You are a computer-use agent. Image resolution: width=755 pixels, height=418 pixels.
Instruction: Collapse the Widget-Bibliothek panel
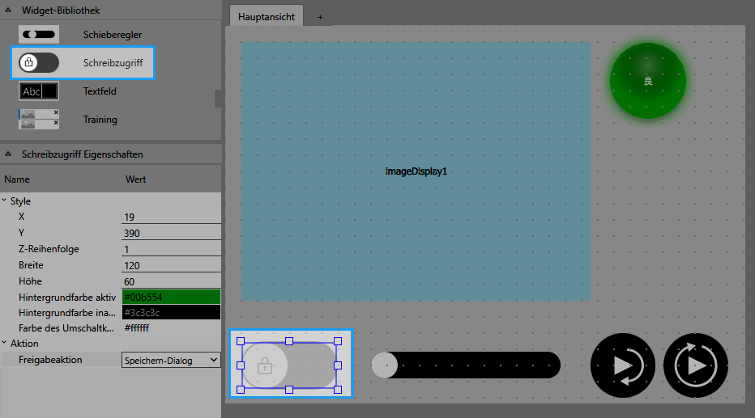point(8,10)
